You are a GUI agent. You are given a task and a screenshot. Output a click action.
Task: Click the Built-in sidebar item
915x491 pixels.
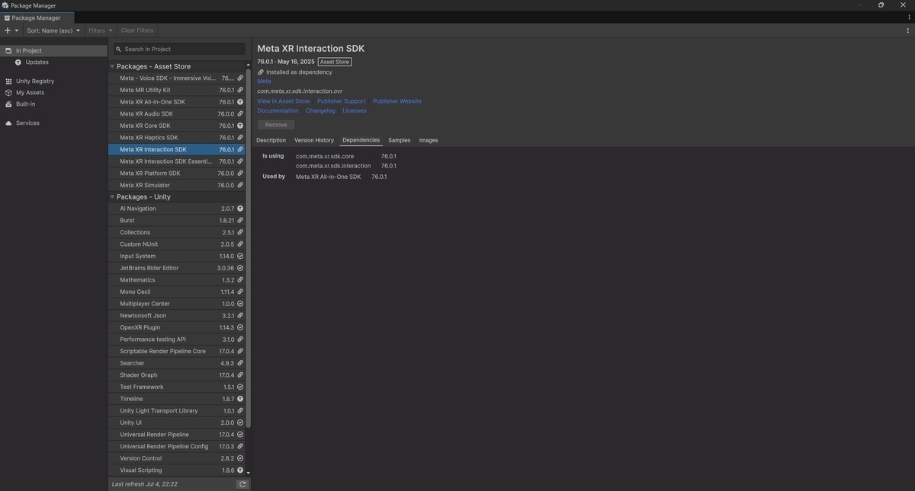25,104
